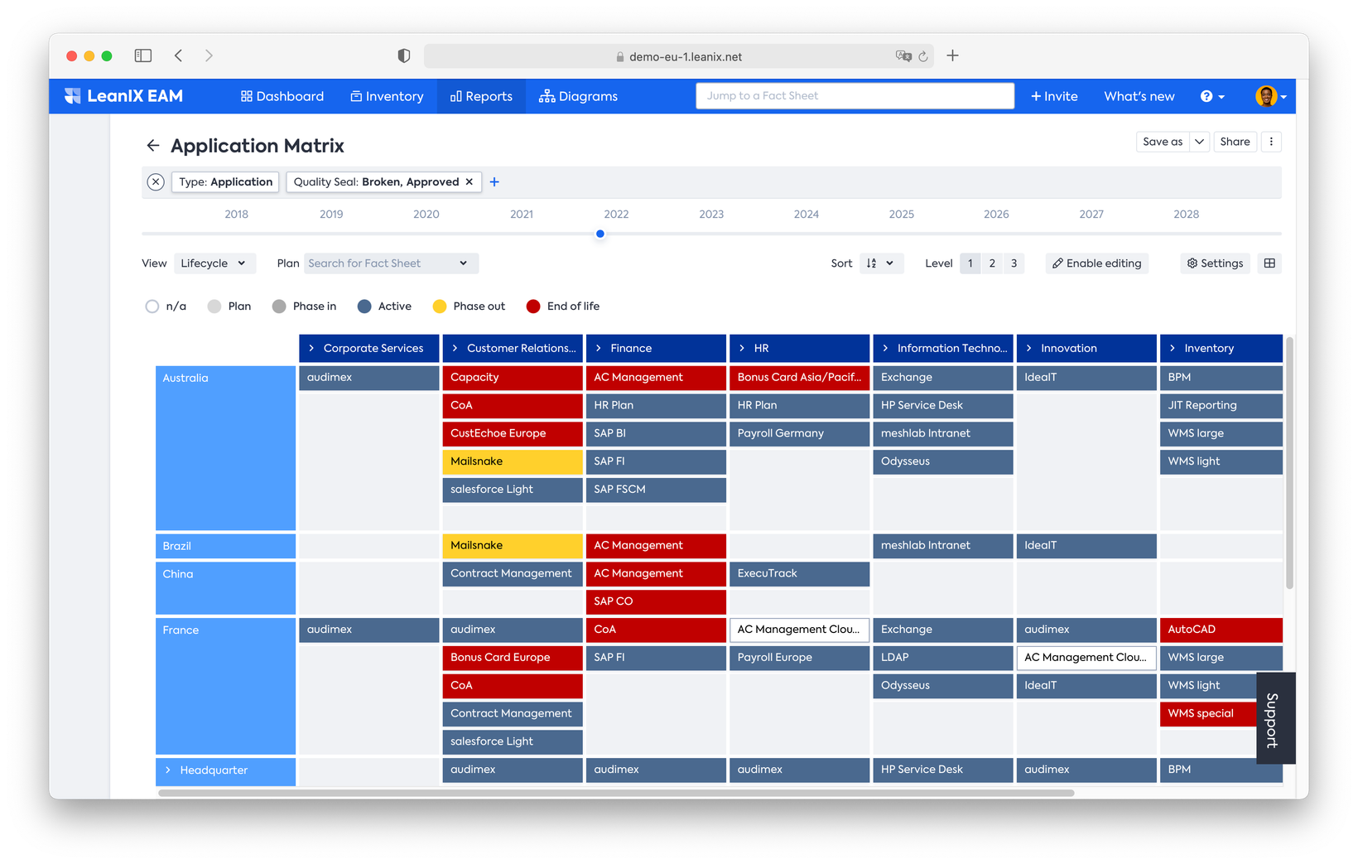
Task: Expand the Customer Relations column
Action: coord(455,349)
